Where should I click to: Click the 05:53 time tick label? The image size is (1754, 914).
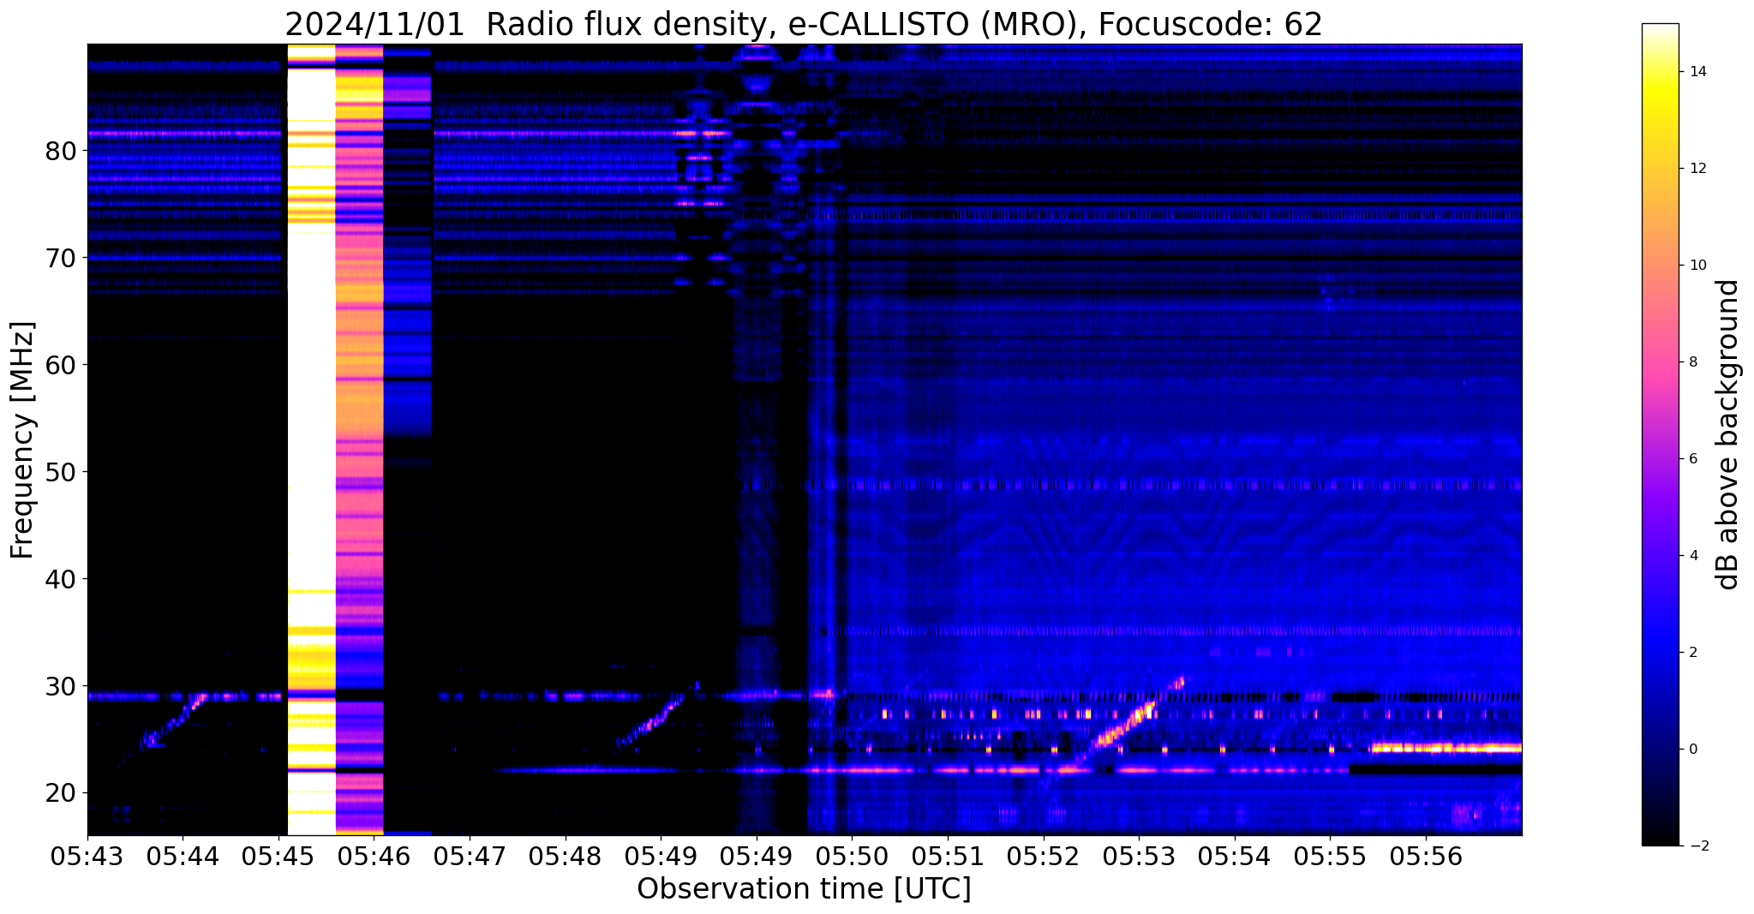tap(1140, 857)
